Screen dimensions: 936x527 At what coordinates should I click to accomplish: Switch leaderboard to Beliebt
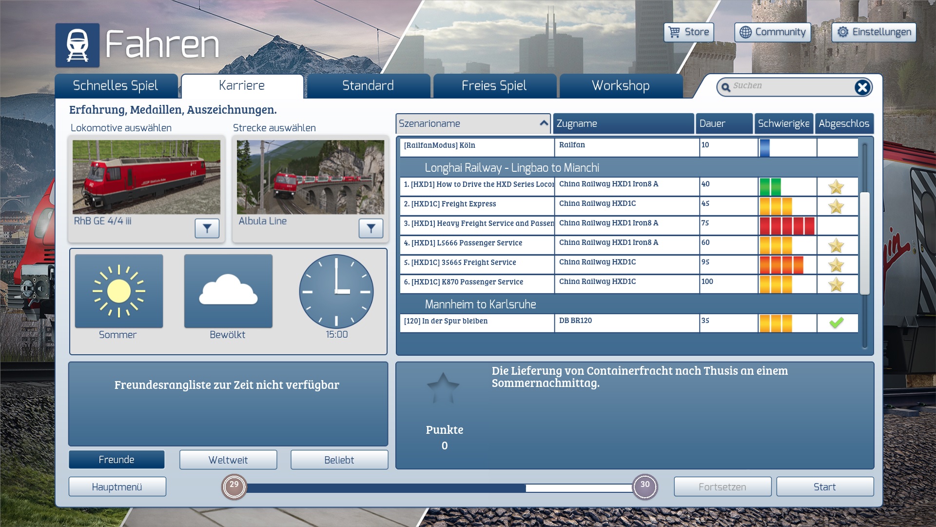click(x=339, y=460)
